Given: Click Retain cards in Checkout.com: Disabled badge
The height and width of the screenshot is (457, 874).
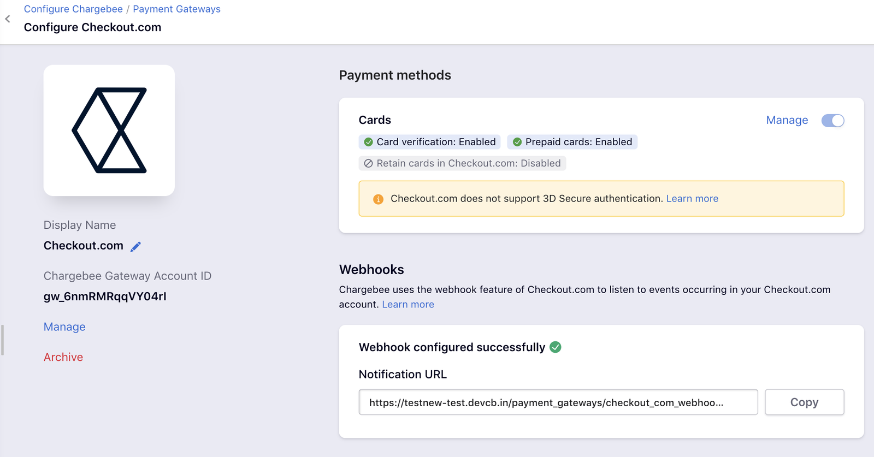Looking at the screenshot, I should [x=462, y=163].
